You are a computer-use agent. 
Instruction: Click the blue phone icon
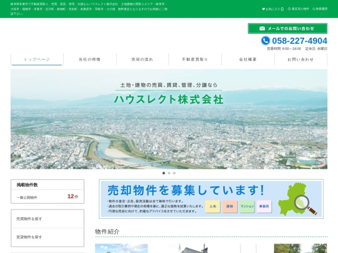click(265, 40)
